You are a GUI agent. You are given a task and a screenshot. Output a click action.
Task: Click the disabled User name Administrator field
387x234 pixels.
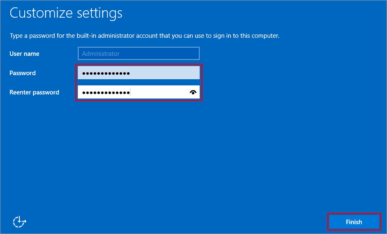pos(139,53)
